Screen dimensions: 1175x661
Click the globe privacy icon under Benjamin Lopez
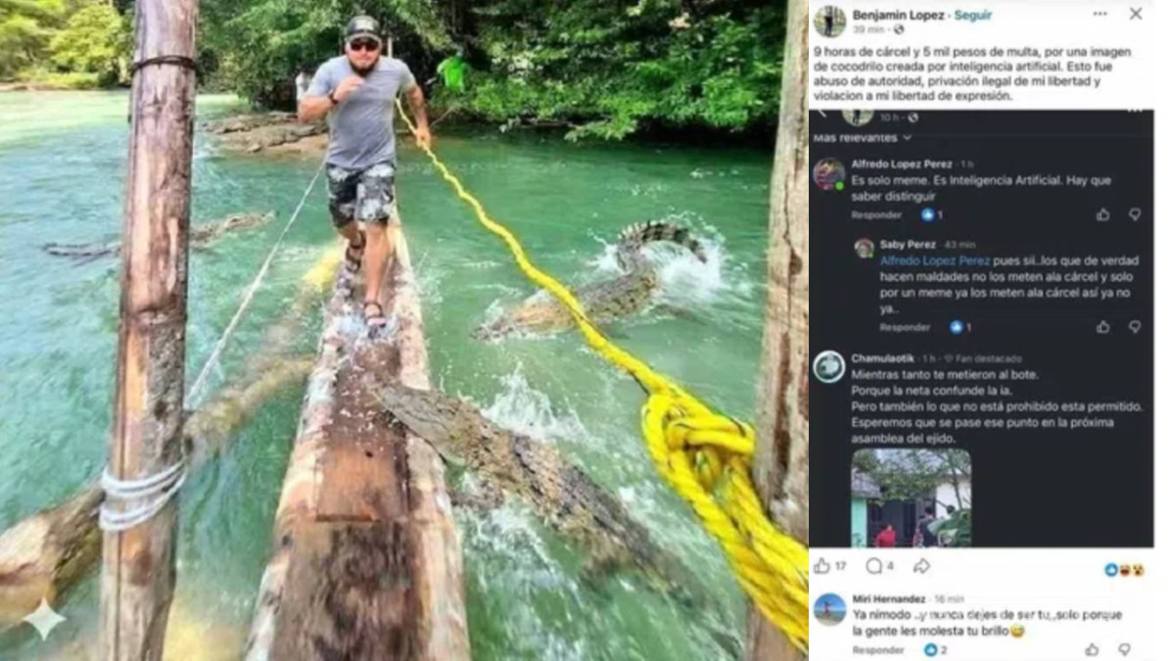click(899, 27)
